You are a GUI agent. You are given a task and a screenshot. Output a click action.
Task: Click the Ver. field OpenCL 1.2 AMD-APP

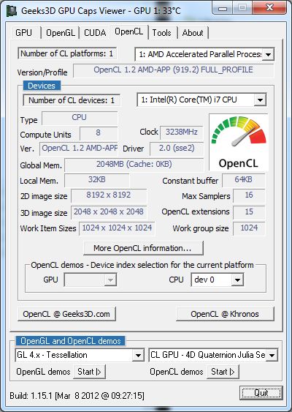[x=79, y=149]
